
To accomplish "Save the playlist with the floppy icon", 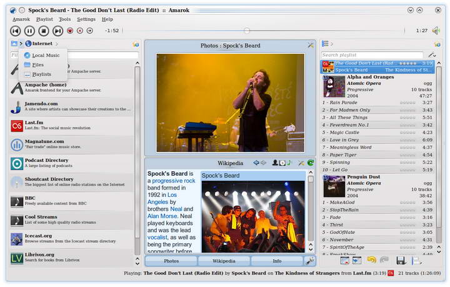I will click(401, 260).
